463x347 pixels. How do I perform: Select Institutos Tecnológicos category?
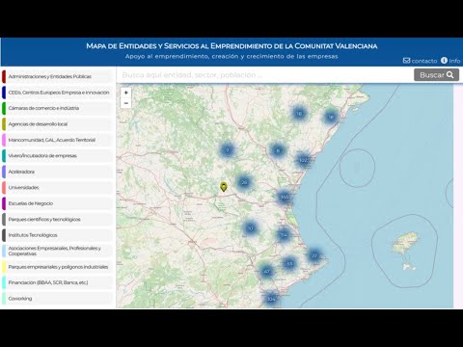pos(57,235)
